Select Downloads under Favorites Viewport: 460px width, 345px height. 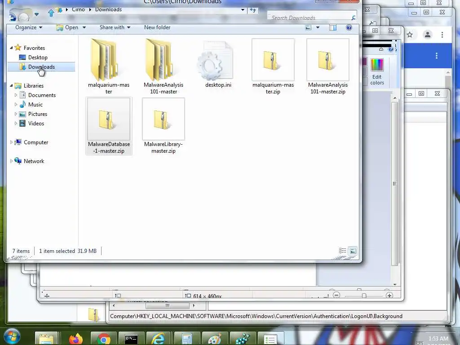coord(41,67)
